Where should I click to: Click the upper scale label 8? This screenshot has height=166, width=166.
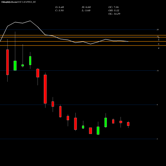(159, 40)
